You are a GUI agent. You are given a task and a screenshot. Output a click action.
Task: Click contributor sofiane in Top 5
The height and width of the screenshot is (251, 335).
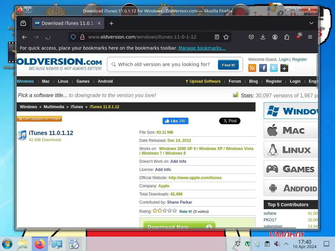tap(270, 213)
